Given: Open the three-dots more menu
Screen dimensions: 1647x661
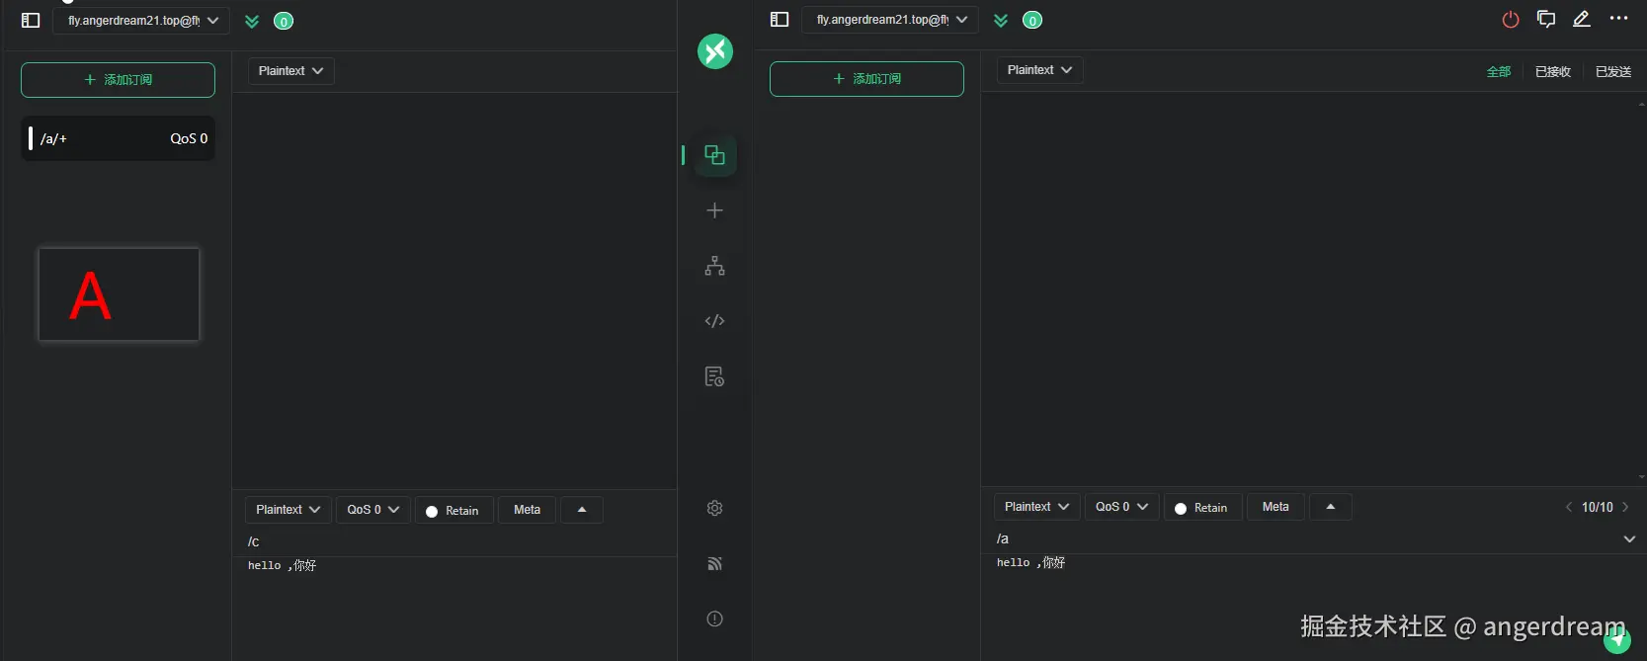Looking at the screenshot, I should point(1618,18).
